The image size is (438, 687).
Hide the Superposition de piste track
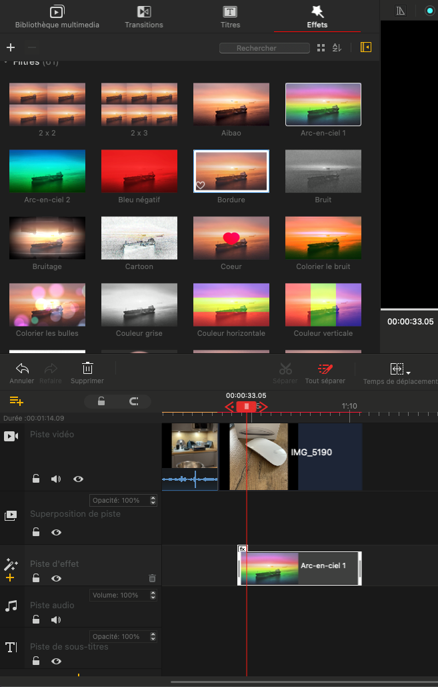click(x=56, y=532)
